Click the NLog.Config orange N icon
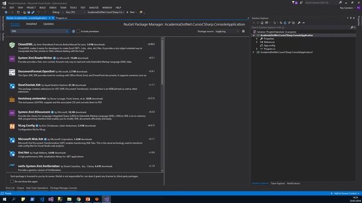 pyautogui.click(x=12, y=126)
